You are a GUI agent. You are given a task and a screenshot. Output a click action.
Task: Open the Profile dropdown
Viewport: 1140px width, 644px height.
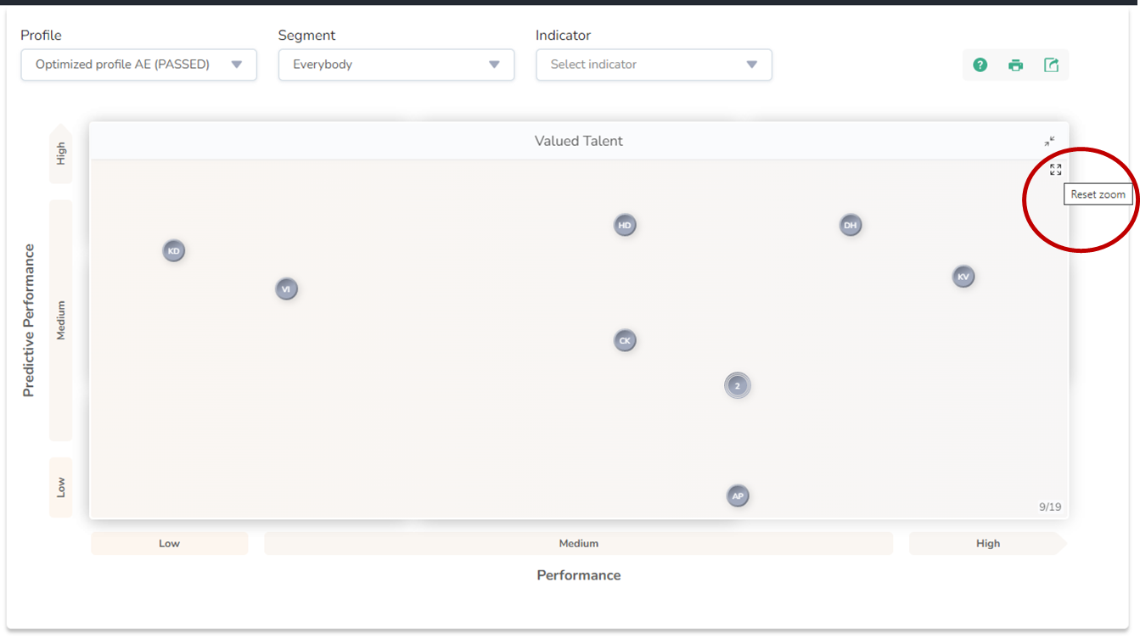coord(138,64)
